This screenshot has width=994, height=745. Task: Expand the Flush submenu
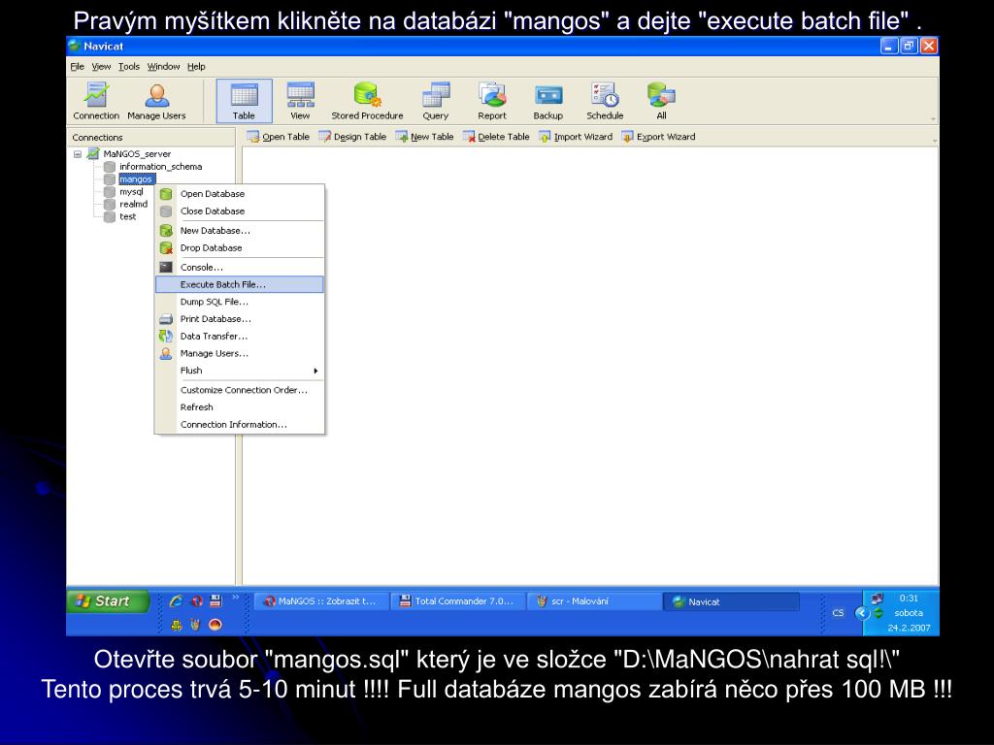click(x=240, y=370)
